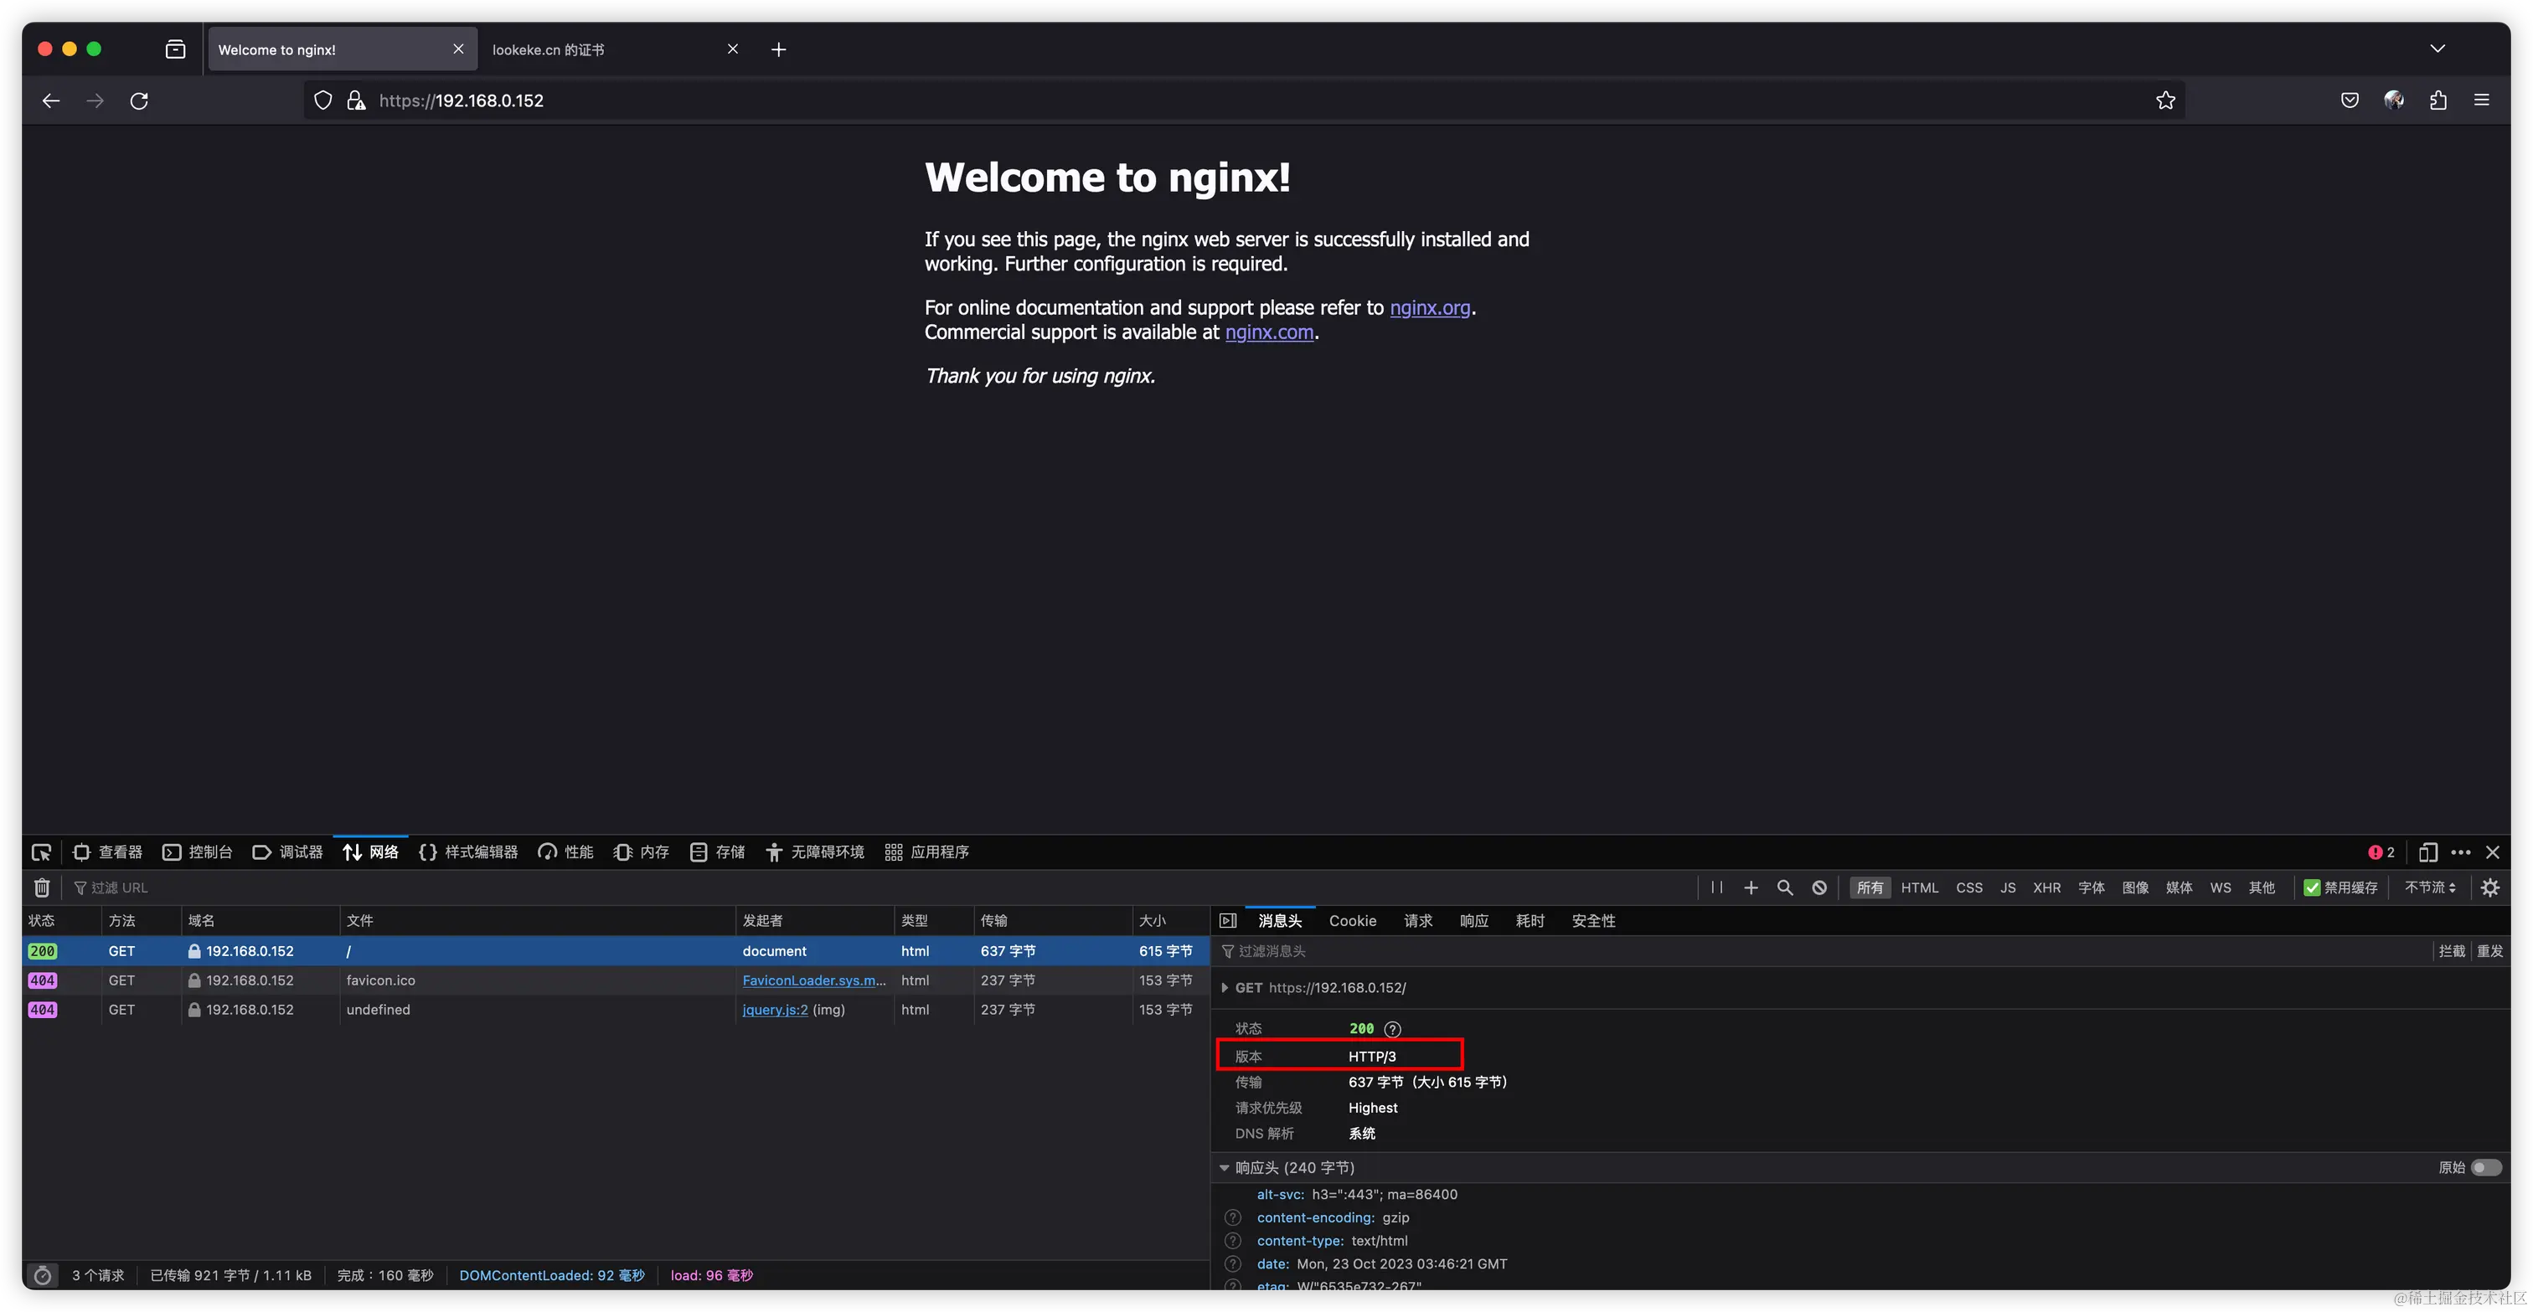This screenshot has height=1312, width=2533.
Task: Open the tracking protection shield icon
Action: click(x=322, y=100)
